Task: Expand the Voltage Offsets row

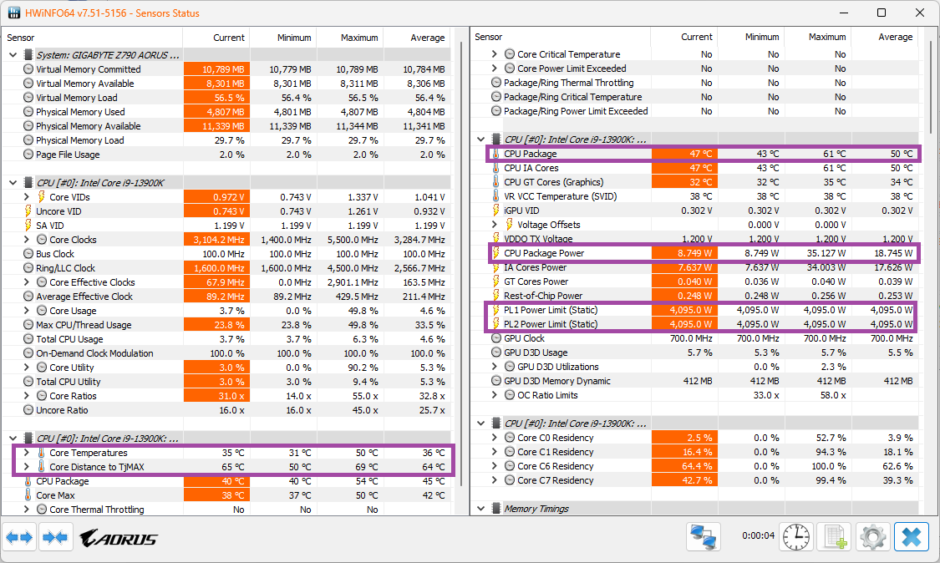Action: coord(495,224)
